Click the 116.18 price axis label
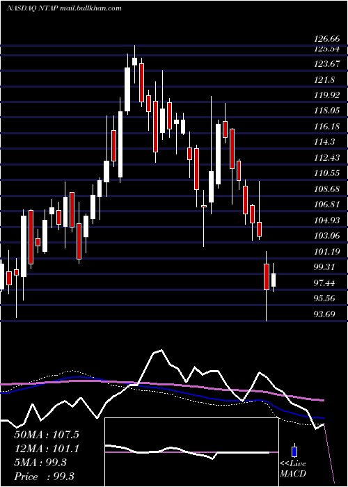This screenshot has width=348, height=487. click(326, 127)
